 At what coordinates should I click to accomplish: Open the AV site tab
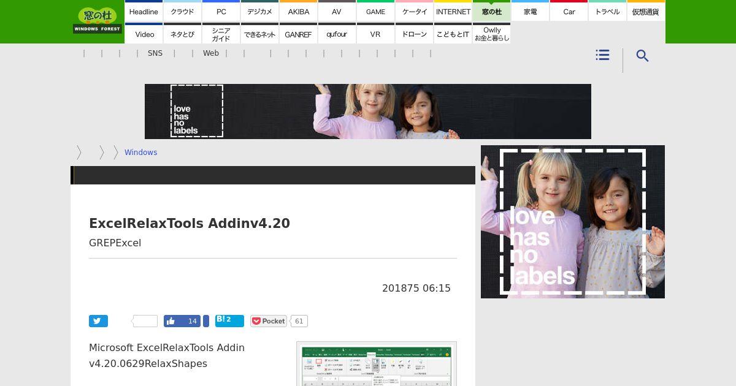point(337,12)
